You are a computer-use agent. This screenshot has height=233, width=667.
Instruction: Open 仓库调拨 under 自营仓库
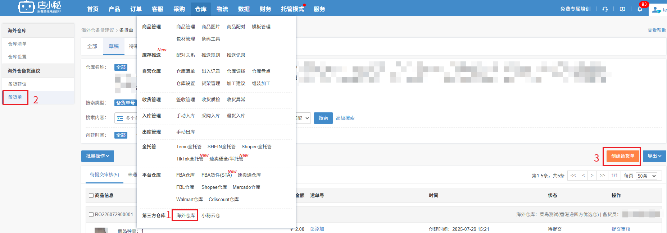(236, 71)
